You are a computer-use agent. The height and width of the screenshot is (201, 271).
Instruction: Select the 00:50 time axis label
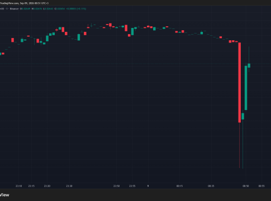click(246, 186)
